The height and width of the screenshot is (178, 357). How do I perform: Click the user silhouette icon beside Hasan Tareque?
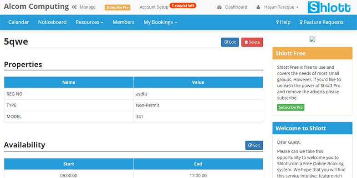pyautogui.click(x=258, y=7)
